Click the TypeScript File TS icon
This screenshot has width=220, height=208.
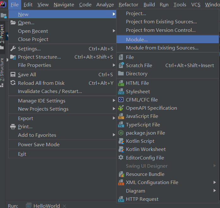click(121, 124)
